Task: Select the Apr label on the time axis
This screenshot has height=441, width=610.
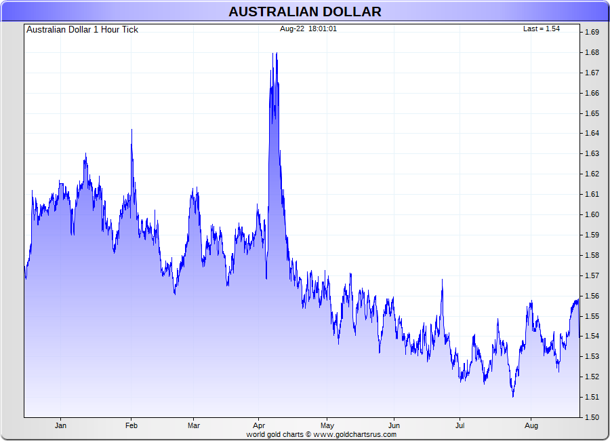Action: 259,426
